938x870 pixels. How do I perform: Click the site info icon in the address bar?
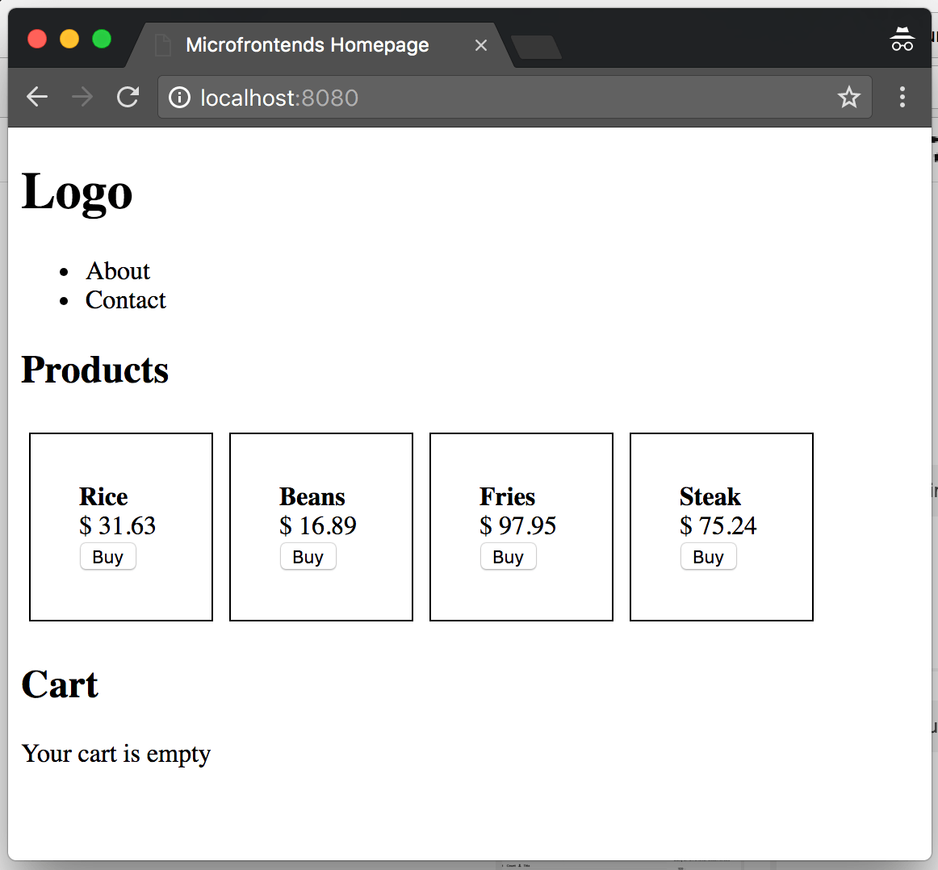tap(179, 98)
